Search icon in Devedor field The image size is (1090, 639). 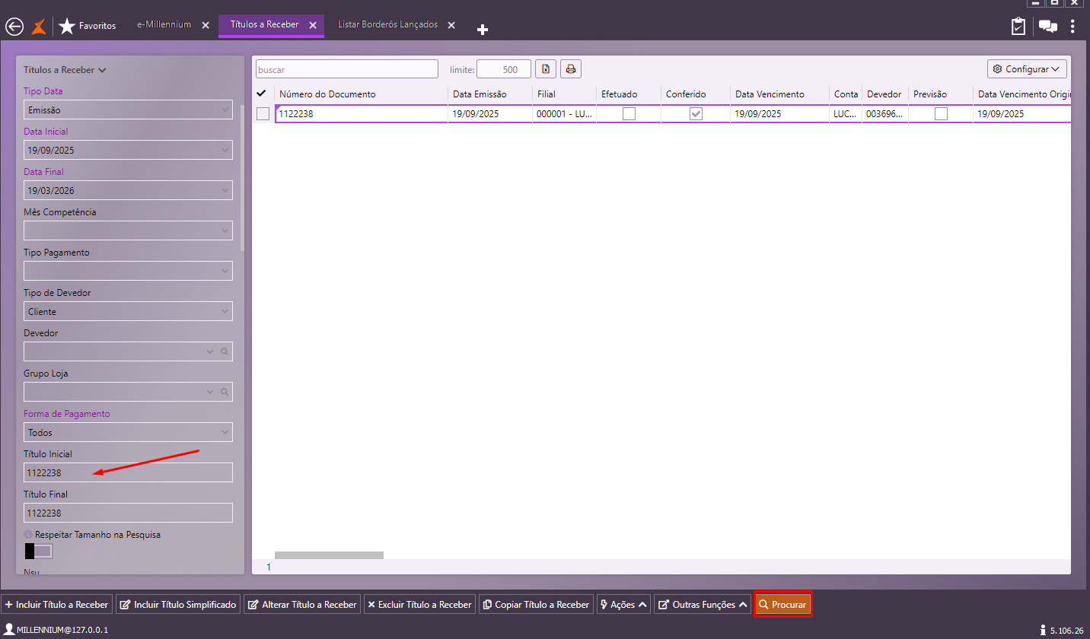pos(225,351)
